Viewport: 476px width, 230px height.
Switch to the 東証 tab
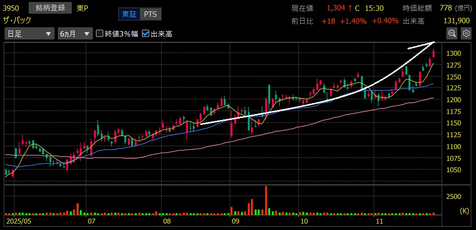click(x=129, y=14)
